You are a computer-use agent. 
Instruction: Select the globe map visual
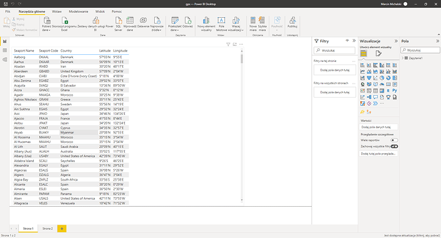point(362,84)
